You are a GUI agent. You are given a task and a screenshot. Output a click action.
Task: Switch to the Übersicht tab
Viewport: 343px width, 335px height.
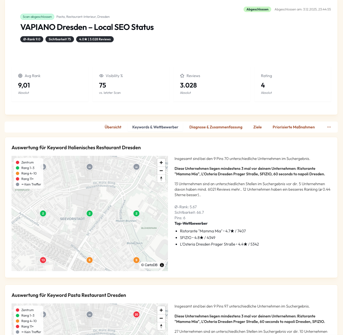[x=113, y=127]
